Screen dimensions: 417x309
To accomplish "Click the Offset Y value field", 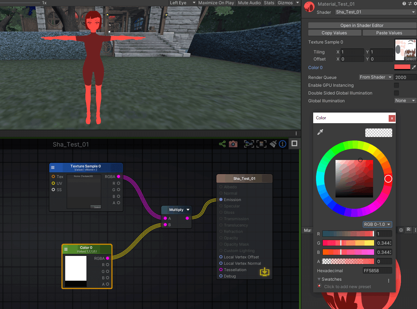I will coord(381,59).
